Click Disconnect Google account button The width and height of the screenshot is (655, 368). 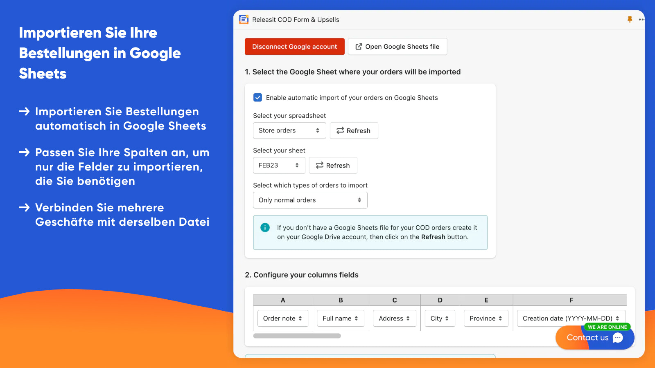(x=295, y=47)
